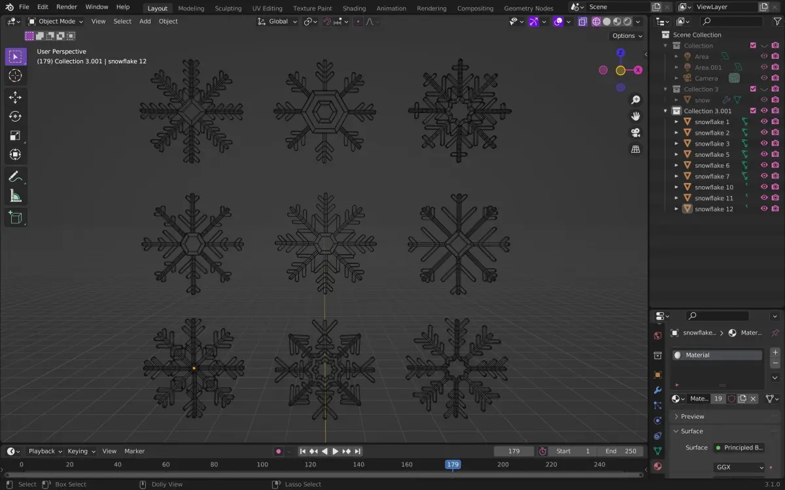Open the Options dropdown in viewport
The image size is (785, 490).
[x=627, y=36]
